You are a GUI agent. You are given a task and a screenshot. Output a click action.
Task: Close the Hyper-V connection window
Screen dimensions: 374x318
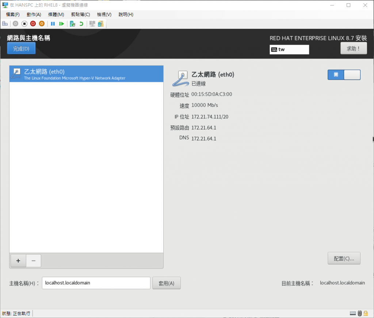tap(365, 5)
